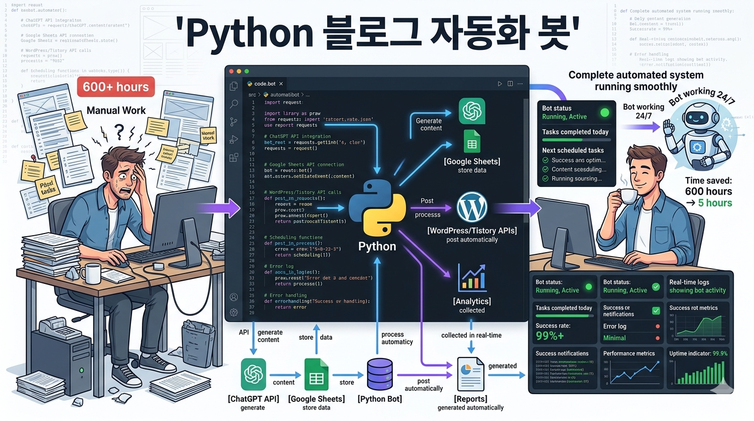Viewport: 754px width, 421px height.
Task: Click the Python Bot database icon
Action: pyautogui.click(x=380, y=374)
